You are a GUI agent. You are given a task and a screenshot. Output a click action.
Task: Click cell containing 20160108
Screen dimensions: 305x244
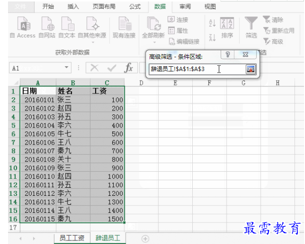click(38, 159)
